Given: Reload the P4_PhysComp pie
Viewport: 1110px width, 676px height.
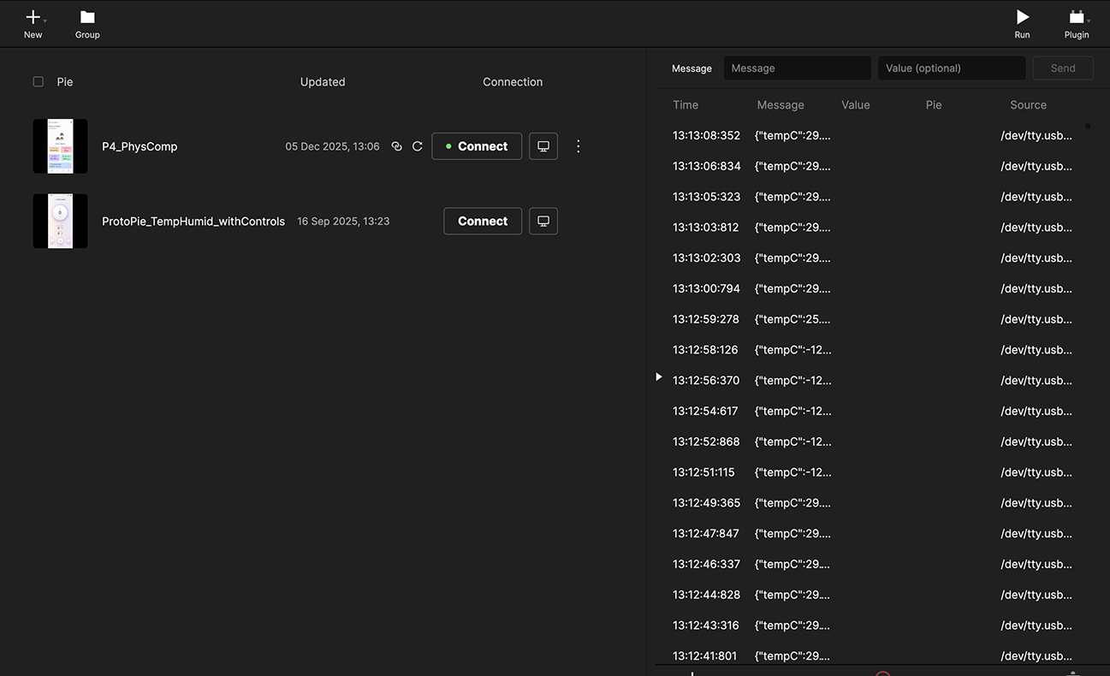Looking at the screenshot, I should (418, 145).
